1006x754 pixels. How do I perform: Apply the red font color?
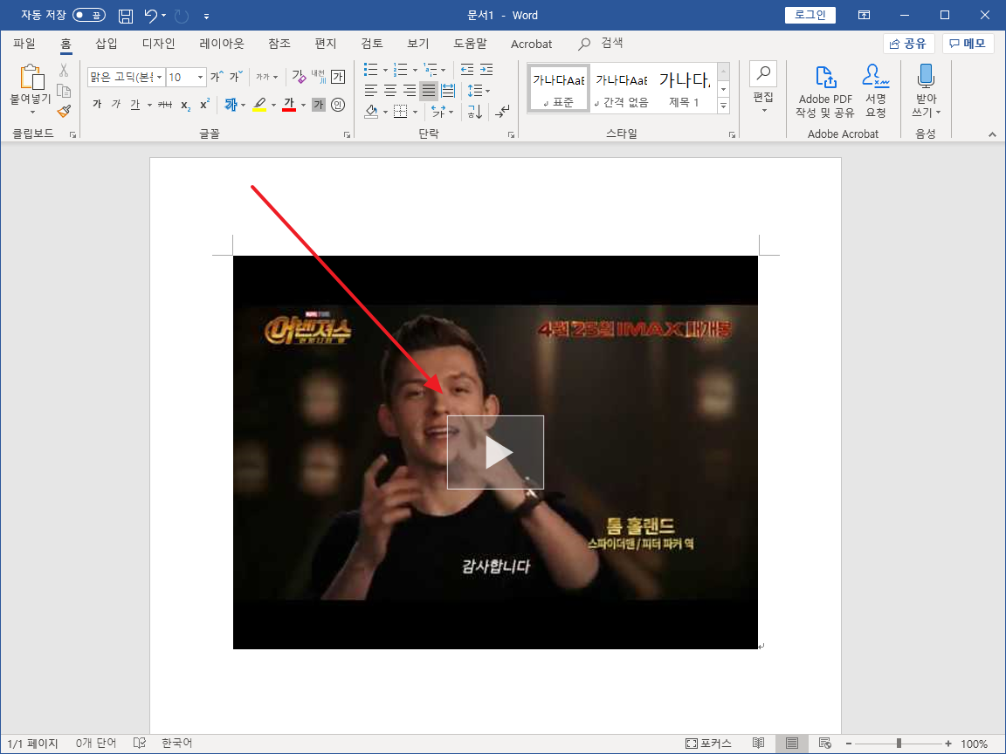(289, 105)
